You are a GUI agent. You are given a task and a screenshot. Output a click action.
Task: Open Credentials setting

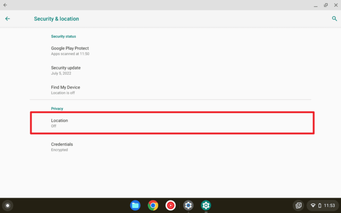(170, 147)
